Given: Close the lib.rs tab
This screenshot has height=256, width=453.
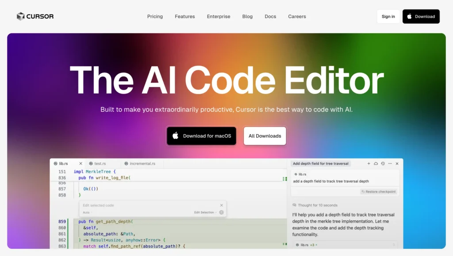Looking at the screenshot, I should click(81, 163).
